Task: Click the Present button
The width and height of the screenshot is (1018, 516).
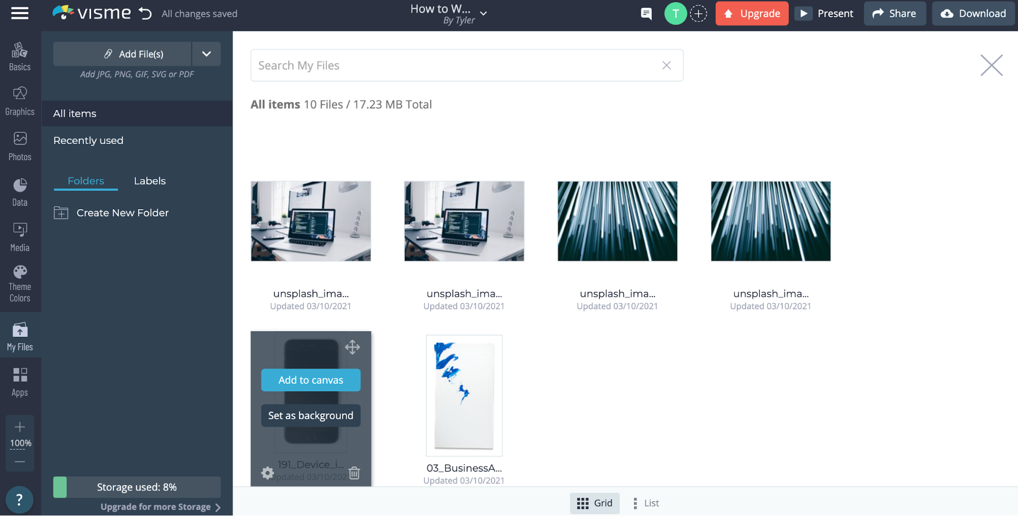Action: coord(825,14)
